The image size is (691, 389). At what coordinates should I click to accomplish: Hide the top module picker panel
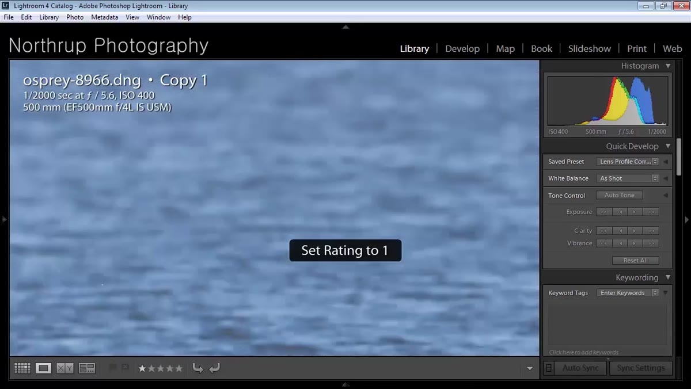pos(345,26)
